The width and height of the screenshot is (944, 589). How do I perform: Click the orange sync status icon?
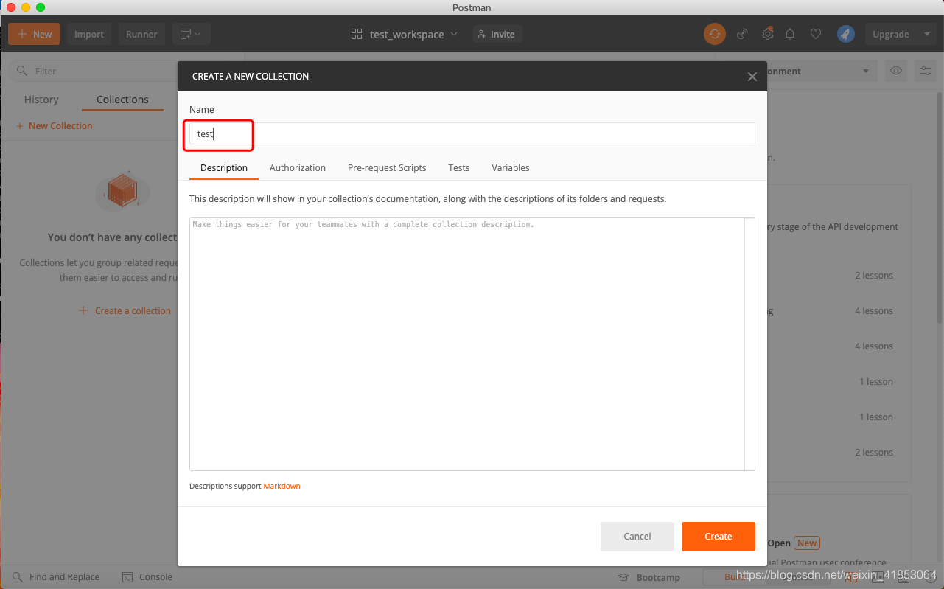[714, 34]
